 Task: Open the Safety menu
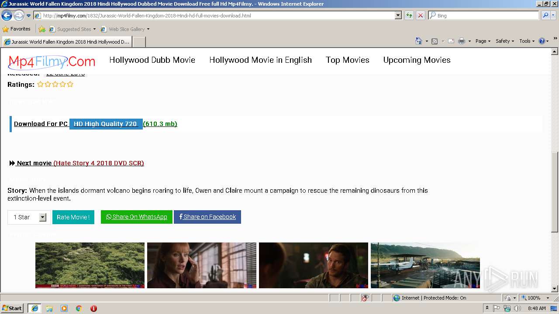coord(504,41)
